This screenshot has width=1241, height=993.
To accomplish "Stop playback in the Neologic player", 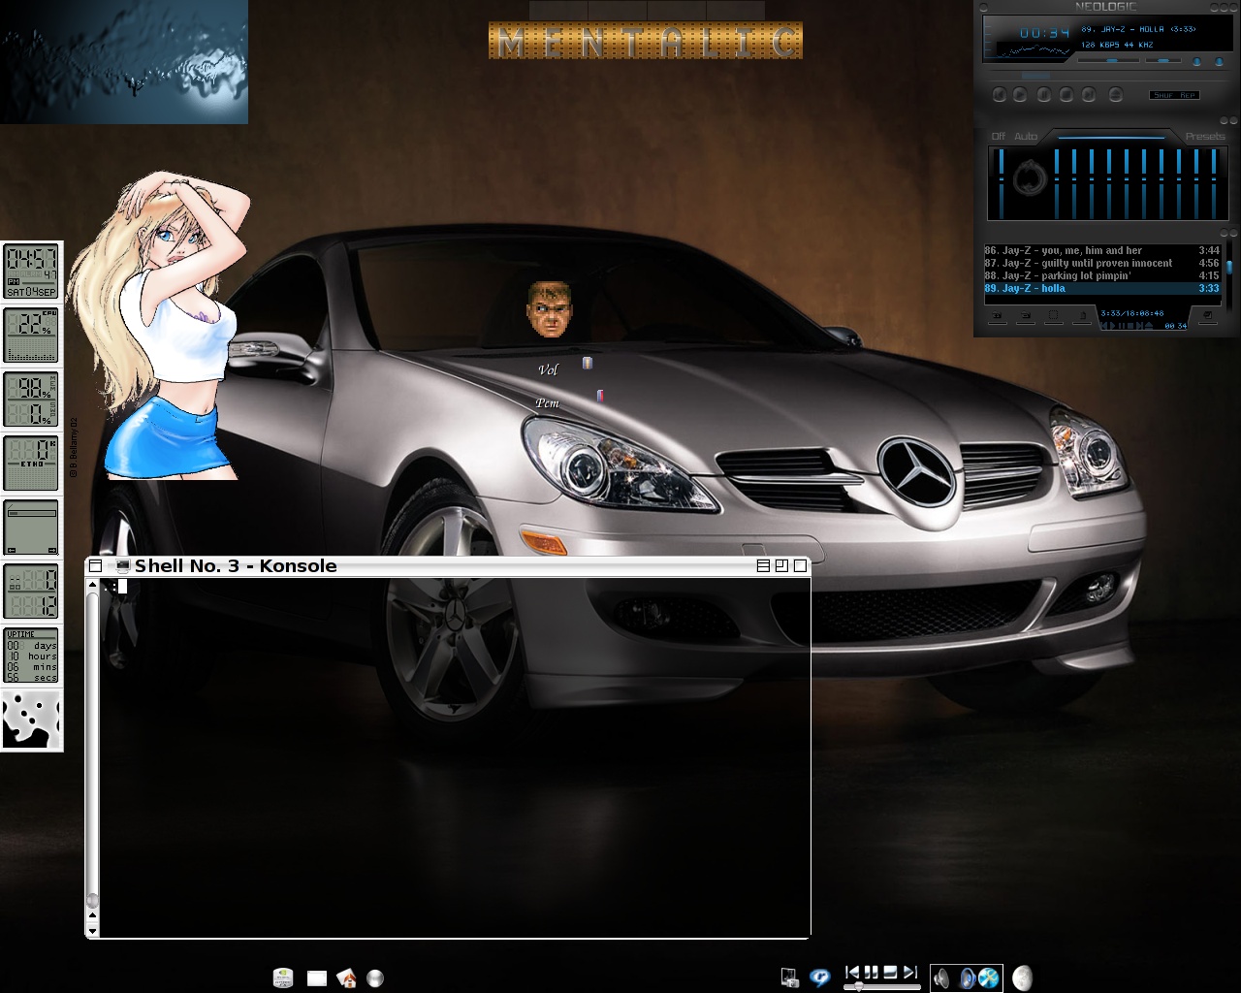I will click(1066, 94).
